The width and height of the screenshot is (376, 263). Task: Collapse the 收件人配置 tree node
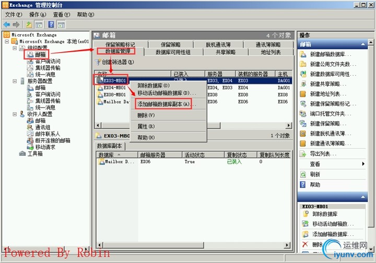[x=15, y=114]
